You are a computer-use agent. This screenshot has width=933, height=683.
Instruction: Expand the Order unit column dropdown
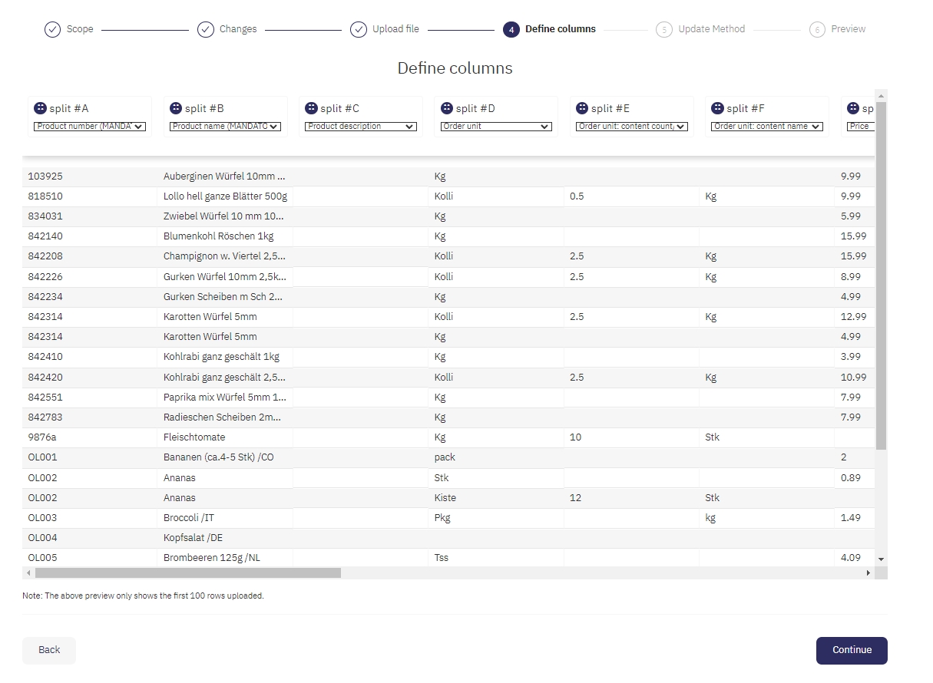[x=496, y=127]
